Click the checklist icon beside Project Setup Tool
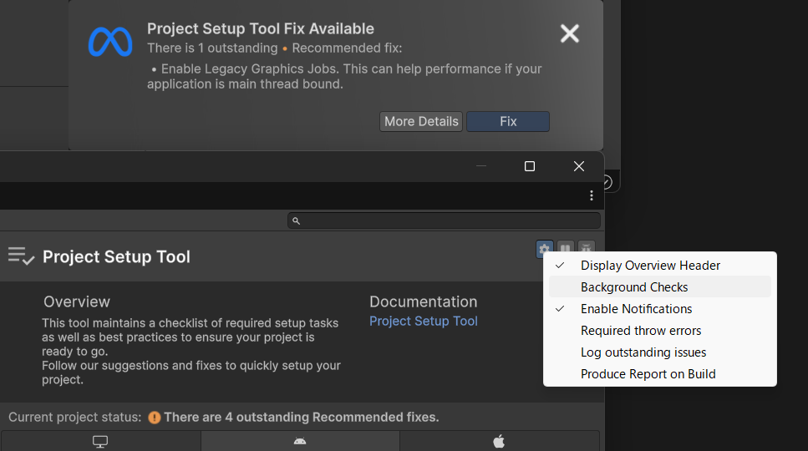 coord(21,256)
